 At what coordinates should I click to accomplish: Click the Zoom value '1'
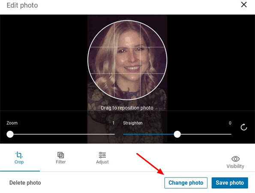pyautogui.click(x=114, y=123)
